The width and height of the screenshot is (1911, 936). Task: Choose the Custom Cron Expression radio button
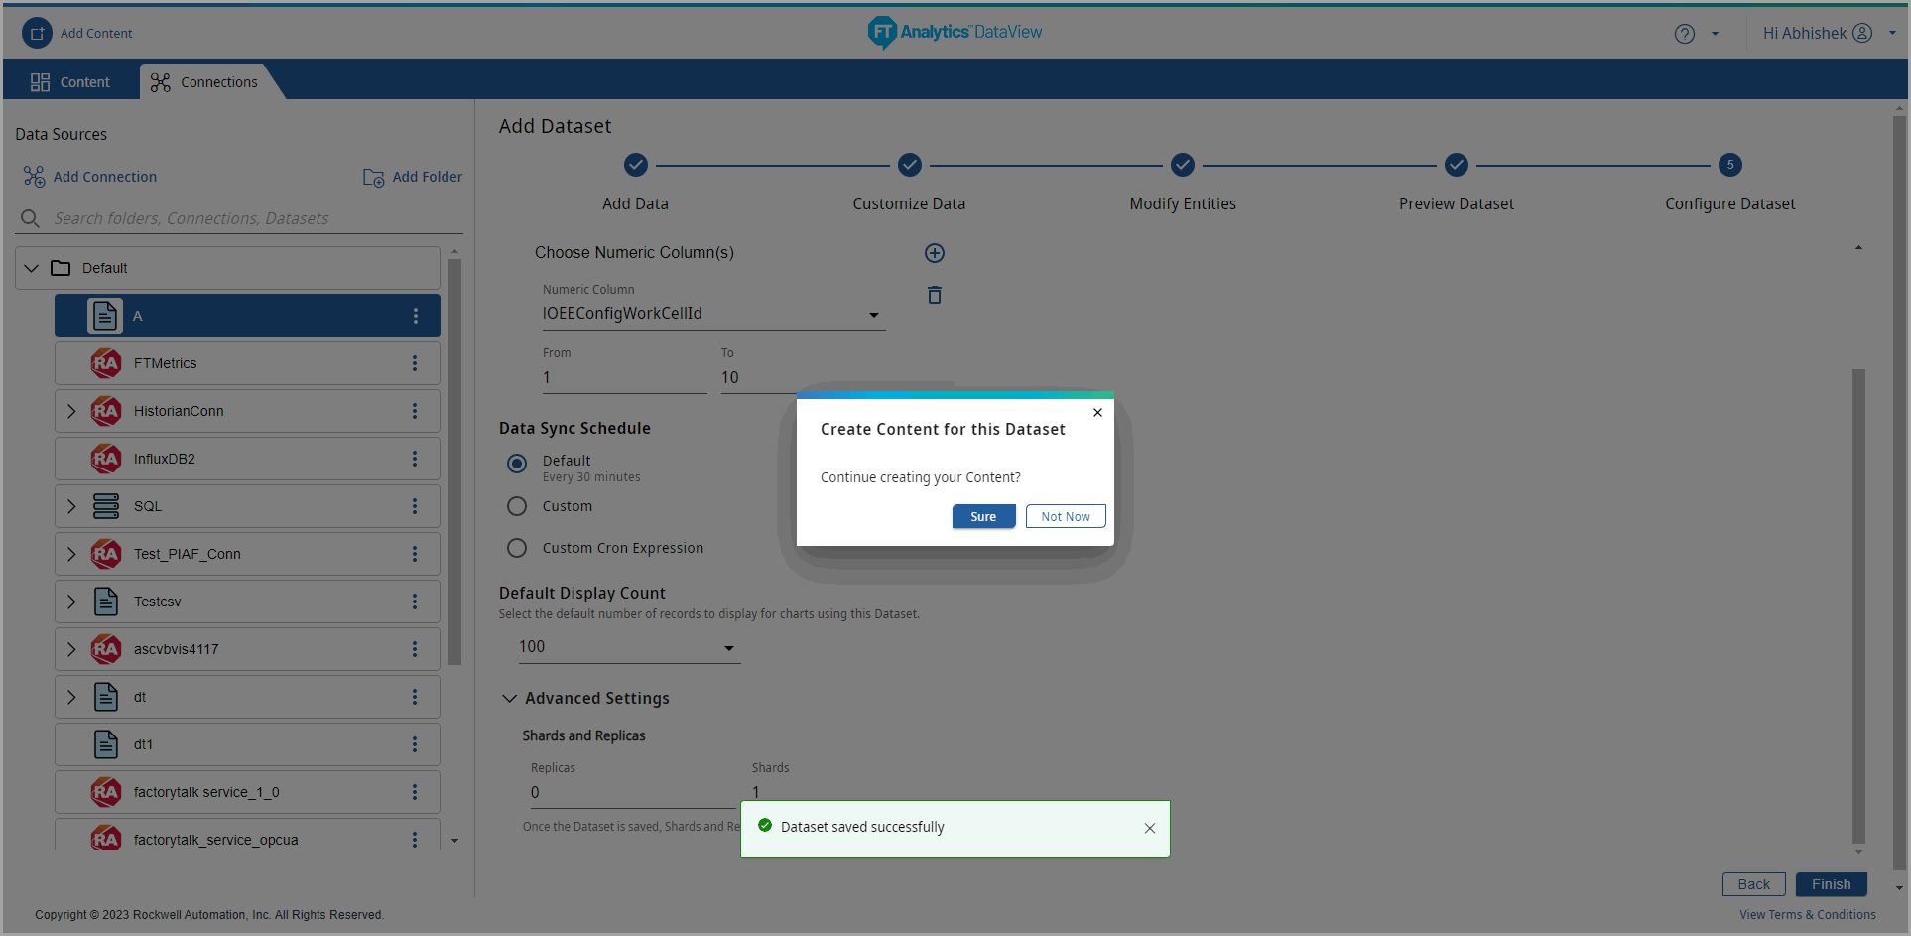click(517, 548)
